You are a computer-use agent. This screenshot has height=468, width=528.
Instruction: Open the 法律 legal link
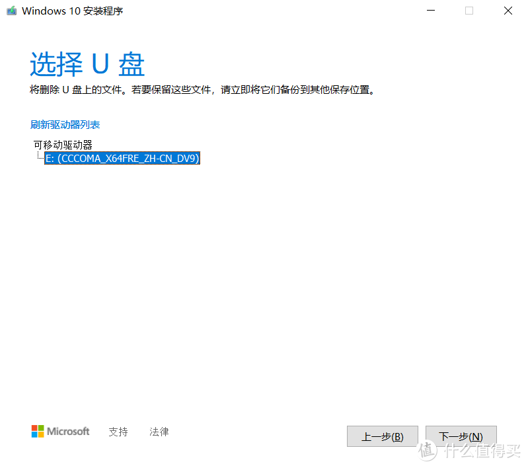tap(159, 432)
